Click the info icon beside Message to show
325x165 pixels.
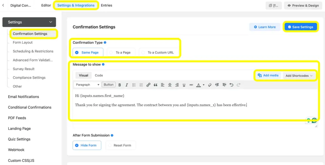pyautogui.click(x=103, y=64)
